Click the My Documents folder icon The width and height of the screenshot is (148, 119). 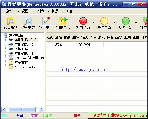11,67
